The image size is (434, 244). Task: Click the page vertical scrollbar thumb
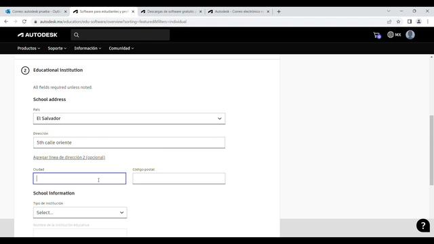tap(431, 150)
